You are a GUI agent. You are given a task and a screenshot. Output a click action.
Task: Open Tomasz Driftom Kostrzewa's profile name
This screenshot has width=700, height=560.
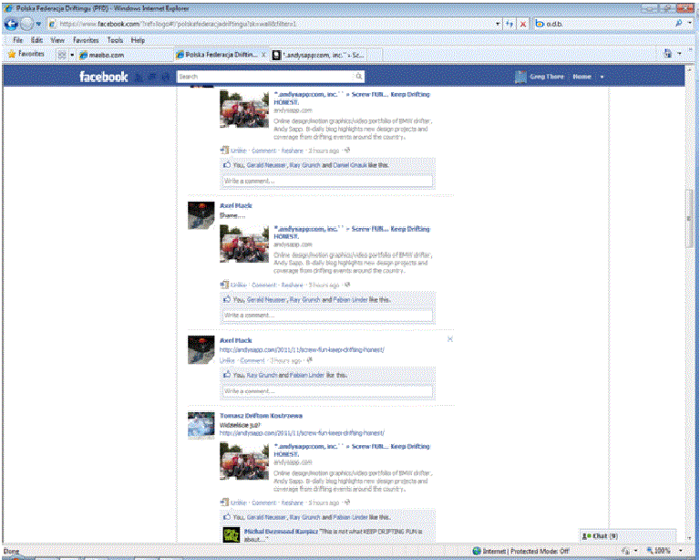(x=261, y=416)
